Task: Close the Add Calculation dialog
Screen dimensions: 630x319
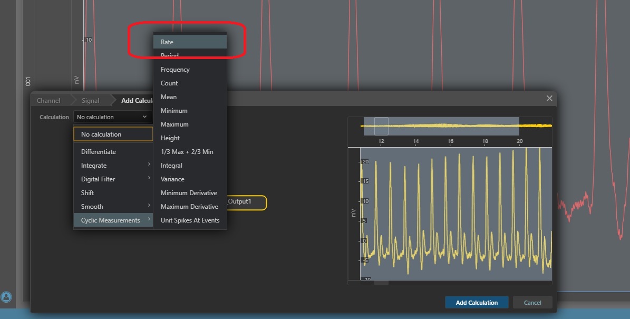Action: [549, 99]
